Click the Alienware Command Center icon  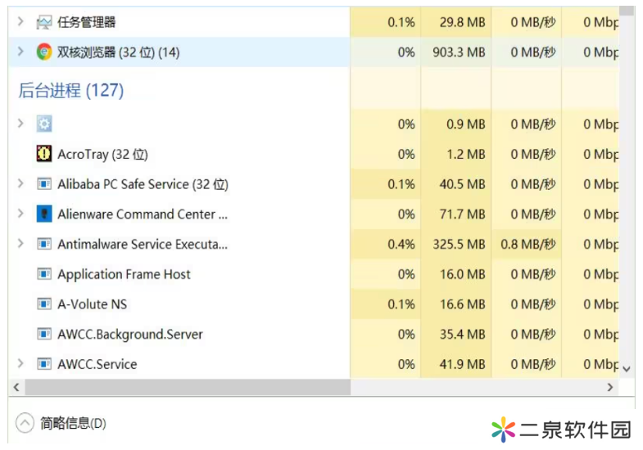click(44, 214)
